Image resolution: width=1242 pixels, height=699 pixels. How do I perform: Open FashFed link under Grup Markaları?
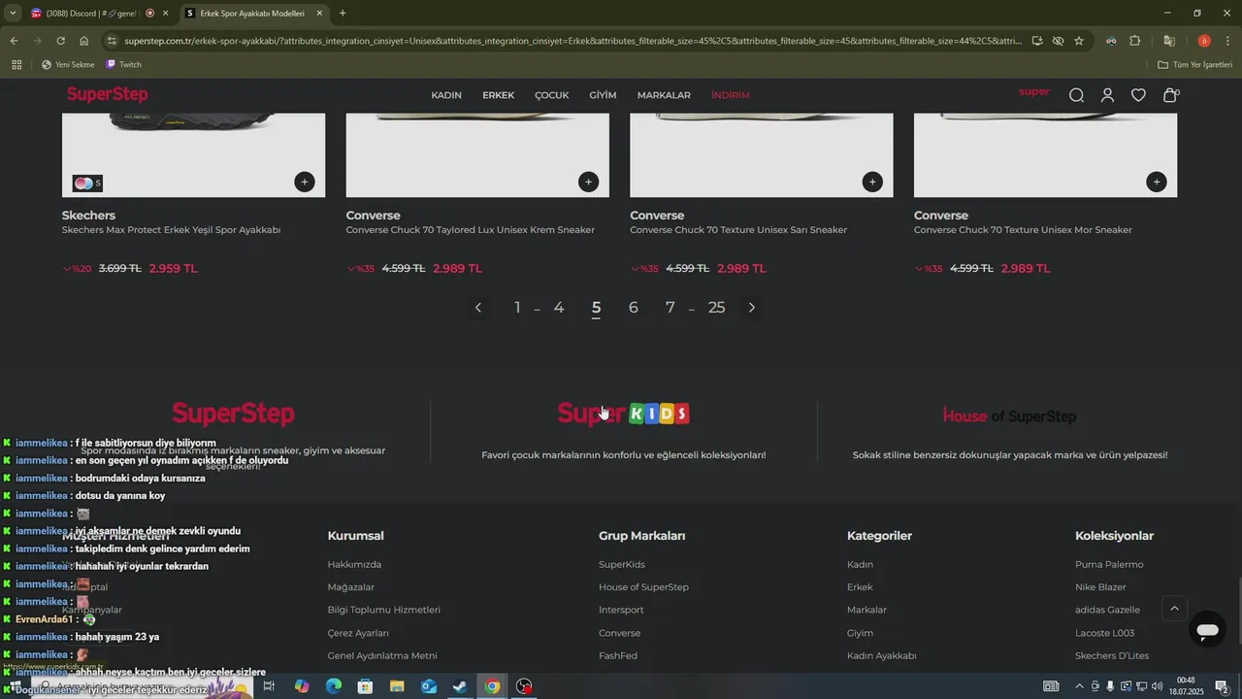[618, 656]
